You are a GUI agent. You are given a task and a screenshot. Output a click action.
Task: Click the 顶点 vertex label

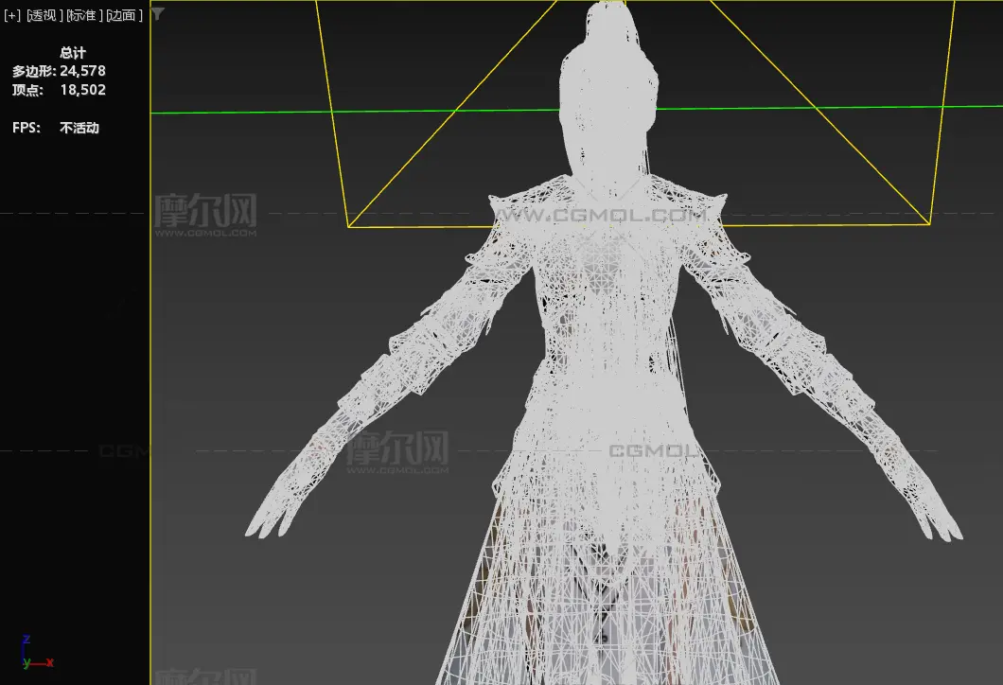[x=27, y=90]
